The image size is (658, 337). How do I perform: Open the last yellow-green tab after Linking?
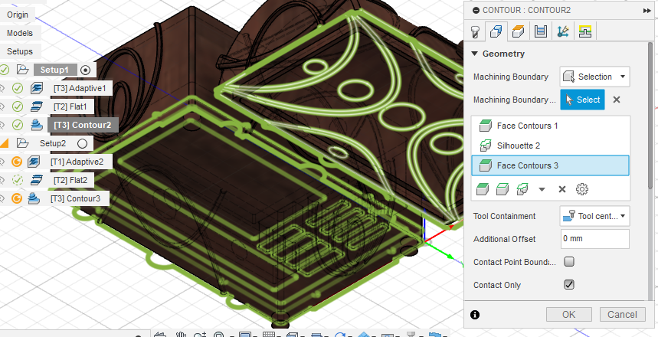click(x=585, y=32)
